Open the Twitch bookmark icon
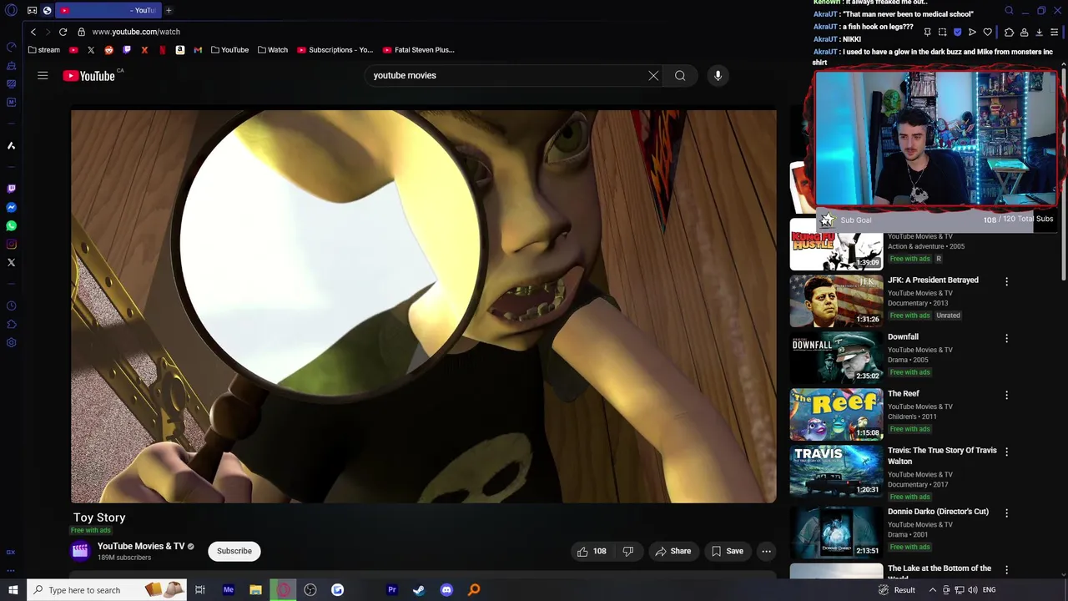This screenshot has width=1068, height=601. click(127, 50)
